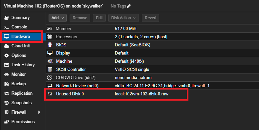Click the Cloud-Init cloud icon
This screenshot has height=130, width=259.
[x=7, y=46]
